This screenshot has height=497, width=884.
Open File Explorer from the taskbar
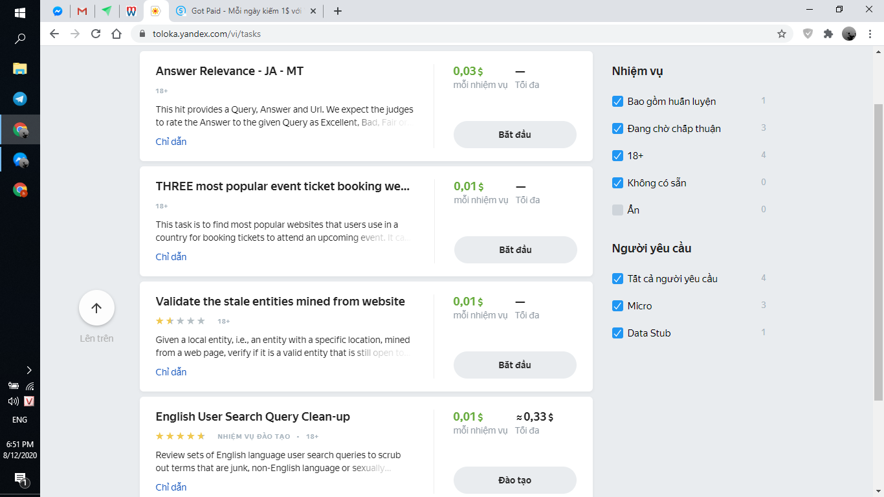20,69
